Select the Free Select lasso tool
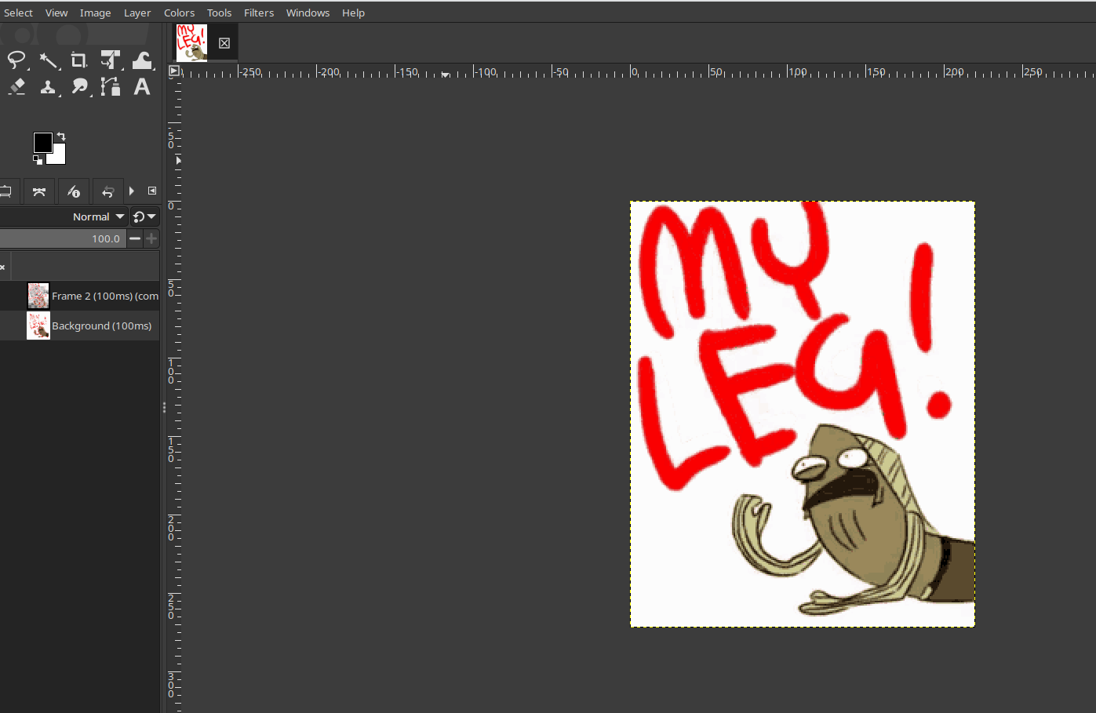 click(16, 60)
